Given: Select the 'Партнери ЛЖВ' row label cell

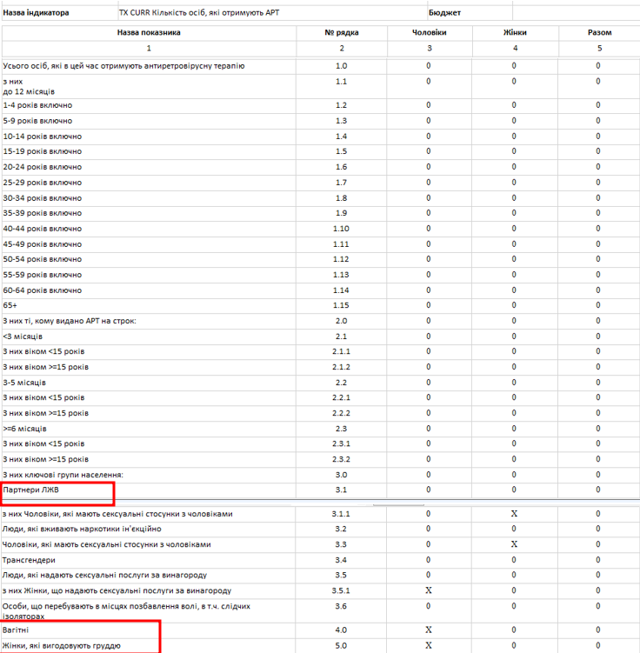Looking at the screenshot, I should tap(149, 490).
